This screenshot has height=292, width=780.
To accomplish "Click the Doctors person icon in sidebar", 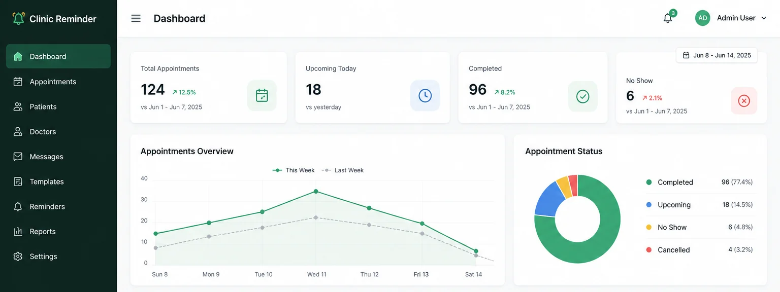I will point(18,131).
